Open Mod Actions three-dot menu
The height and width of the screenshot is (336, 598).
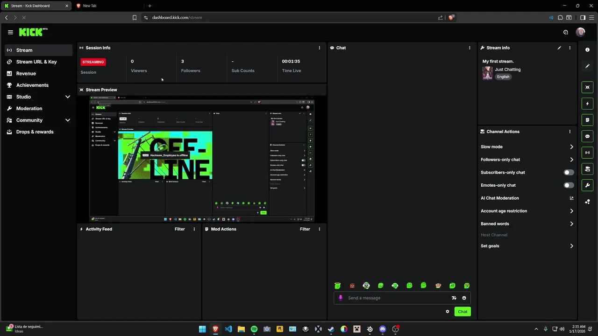[320, 229]
